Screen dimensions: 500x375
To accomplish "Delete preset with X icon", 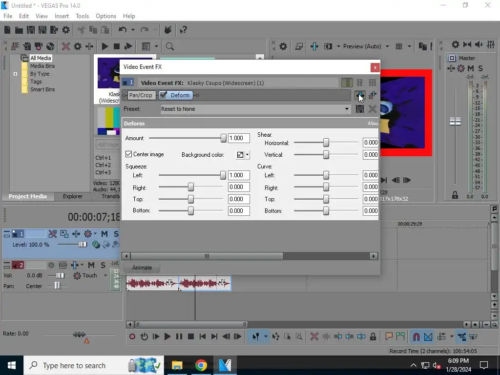I will click(x=372, y=109).
